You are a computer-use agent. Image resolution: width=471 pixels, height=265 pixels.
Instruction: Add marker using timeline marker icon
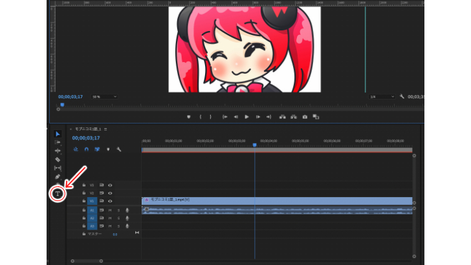point(108,149)
